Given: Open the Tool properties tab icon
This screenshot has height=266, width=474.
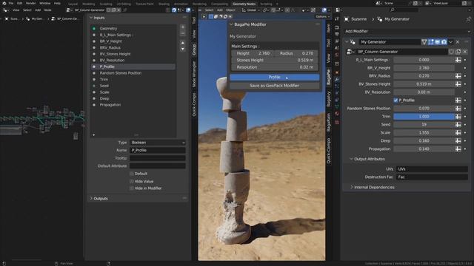Looking at the screenshot, I should click(337, 19).
